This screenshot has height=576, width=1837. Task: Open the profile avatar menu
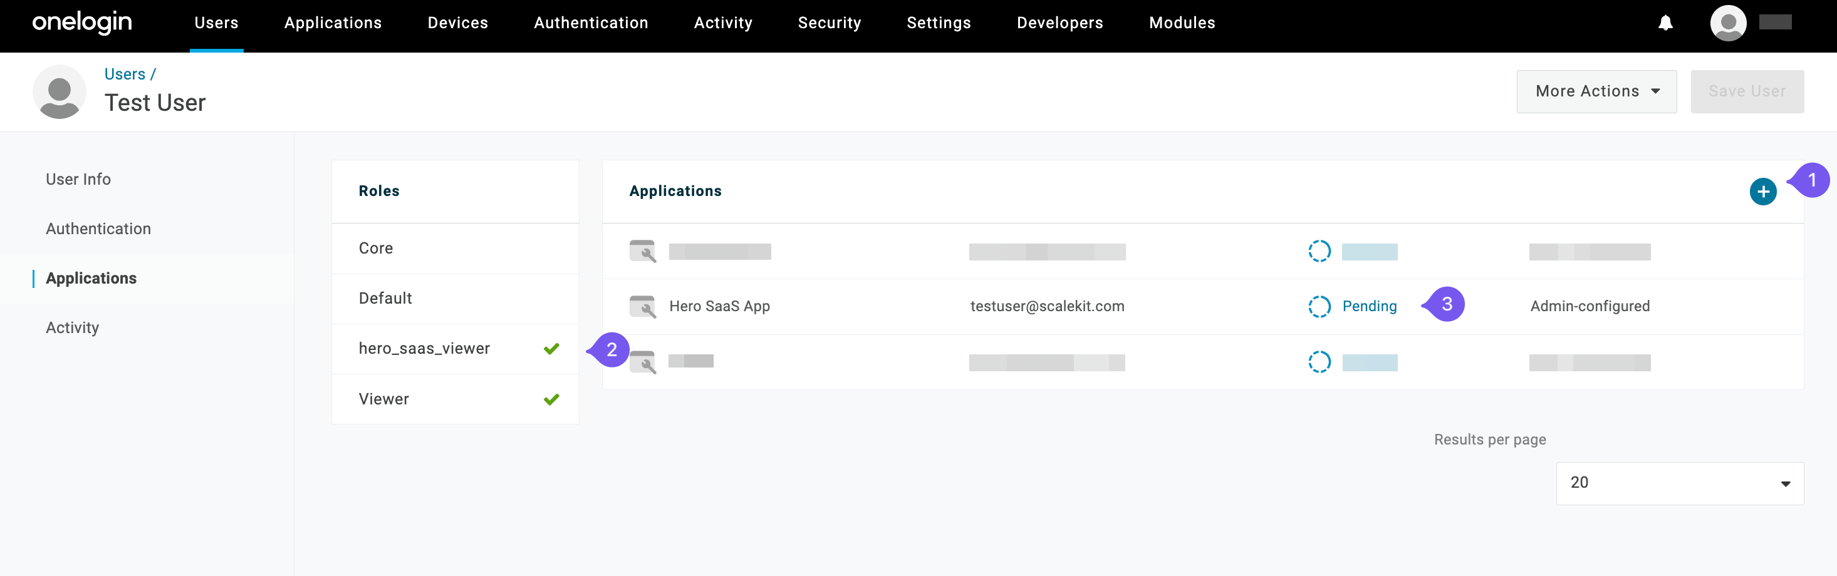[x=1727, y=23]
